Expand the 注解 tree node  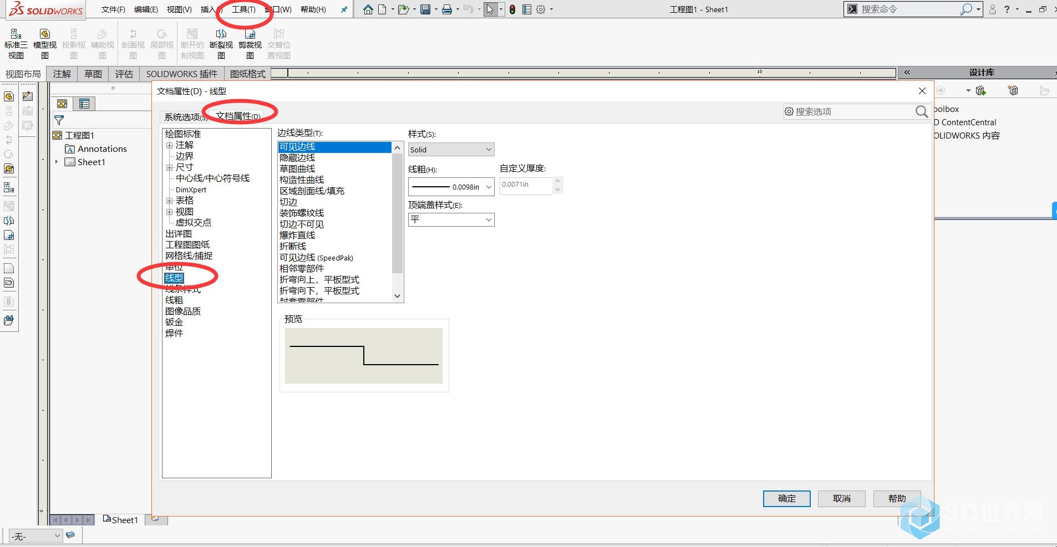170,145
